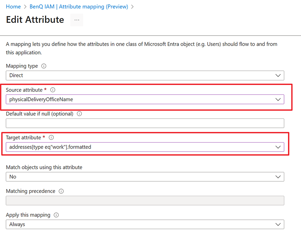Show the Matching precedence info tooltip
This screenshot has width=301, height=235.
click(61, 191)
